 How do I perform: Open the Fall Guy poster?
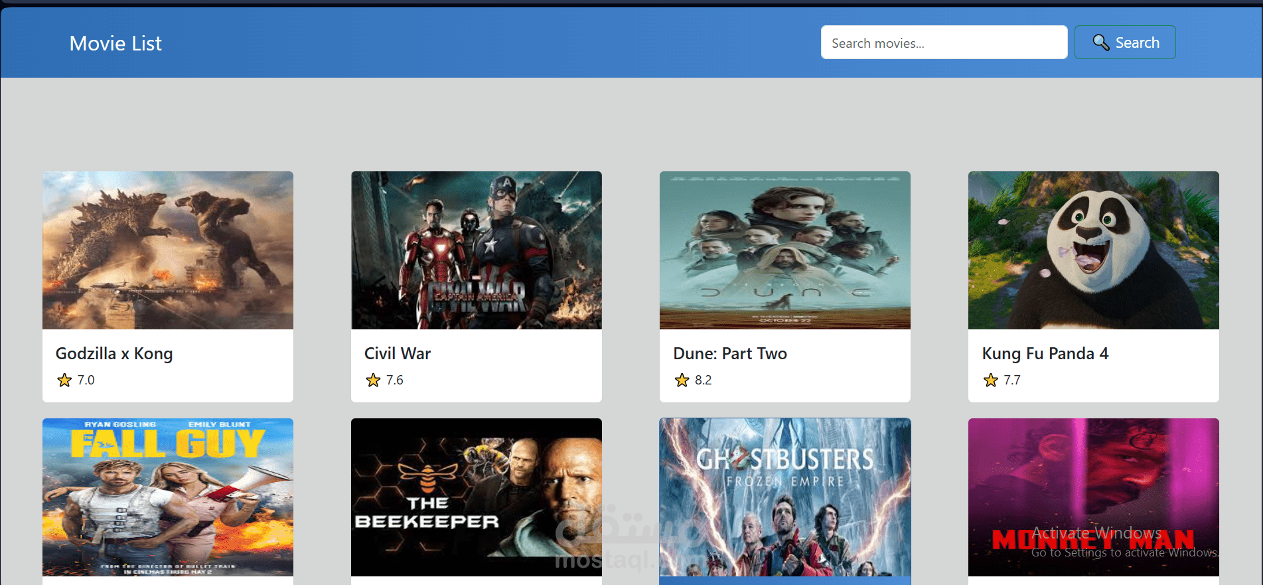168,497
